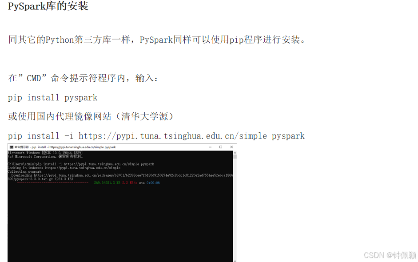The height and width of the screenshot is (262, 418).
Task: Click the terminal scrollbar up arrow
Action: pyautogui.click(x=235, y=153)
